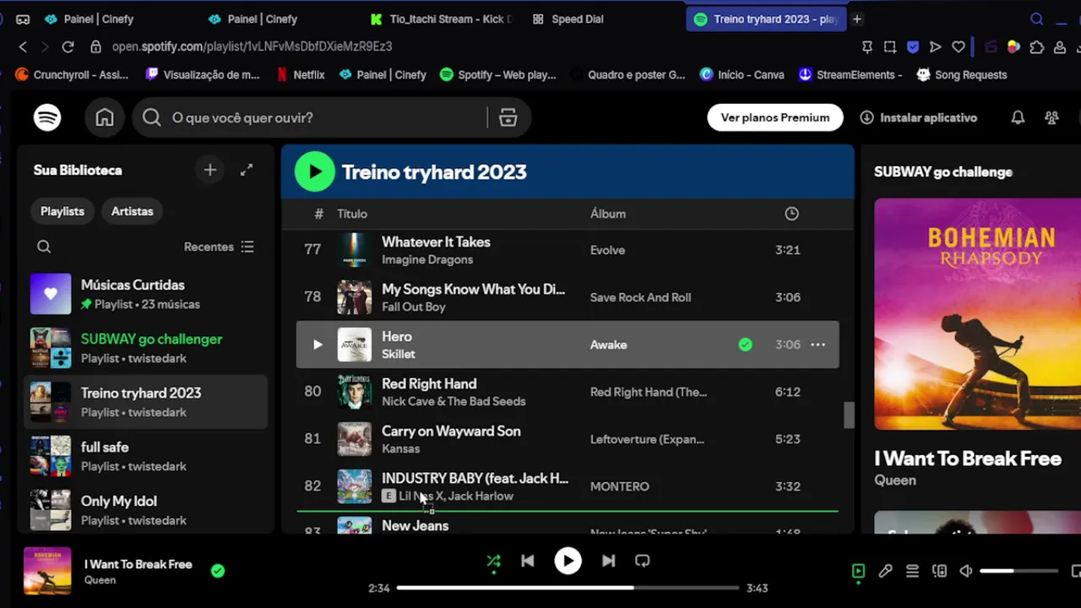
Task: Toggle saved checkmark for I Want To Break Free
Action: pos(218,571)
